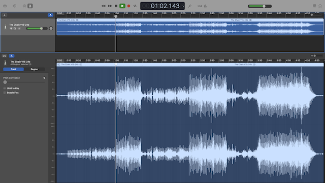Click the editor playhead marker at 1:00
The image size is (325, 183).
116,65
